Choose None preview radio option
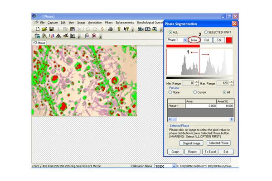This screenshot has height=181, width=272. click(x=170, y=92)
